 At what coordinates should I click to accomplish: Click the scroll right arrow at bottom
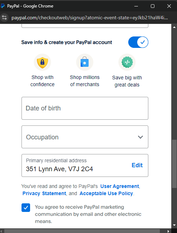168,231
